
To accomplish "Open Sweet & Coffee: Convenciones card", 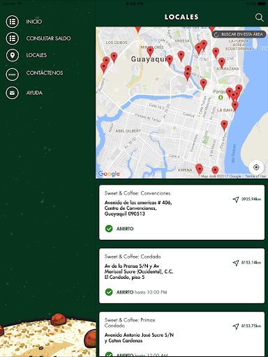I will [x=181, y=212].
